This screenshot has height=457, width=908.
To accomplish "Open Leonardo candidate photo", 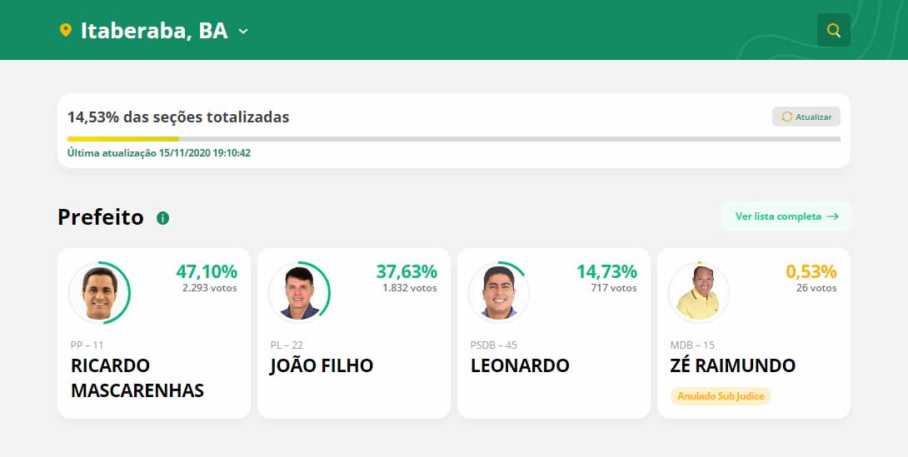I will coord(499,293).
